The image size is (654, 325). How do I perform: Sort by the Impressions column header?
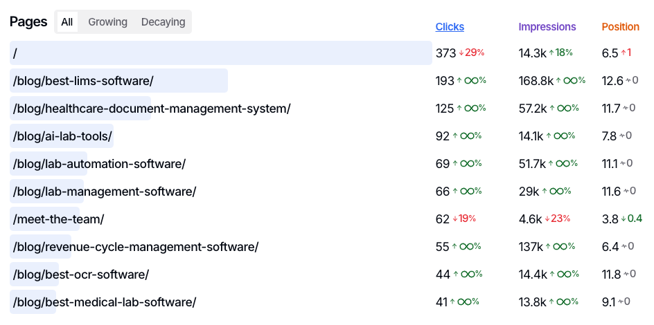547,27
